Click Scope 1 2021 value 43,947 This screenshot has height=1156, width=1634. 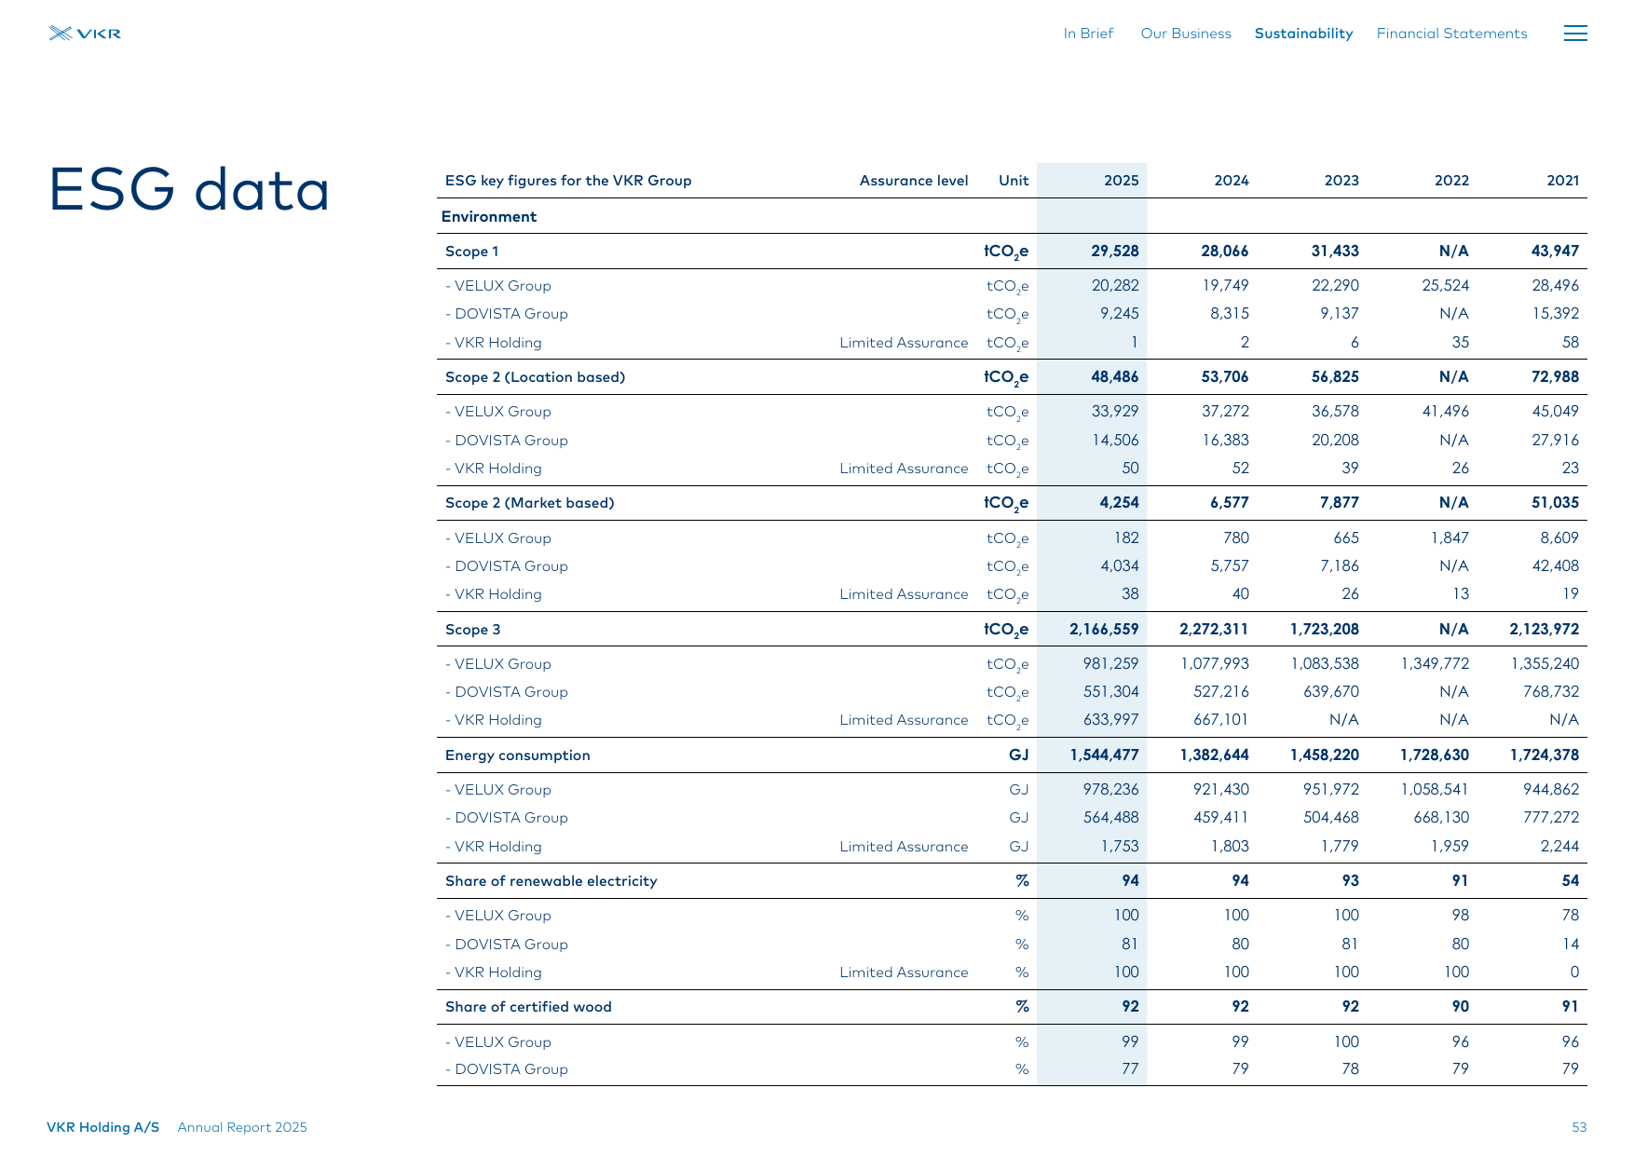pyautogui.click(x=1555, y=251)
